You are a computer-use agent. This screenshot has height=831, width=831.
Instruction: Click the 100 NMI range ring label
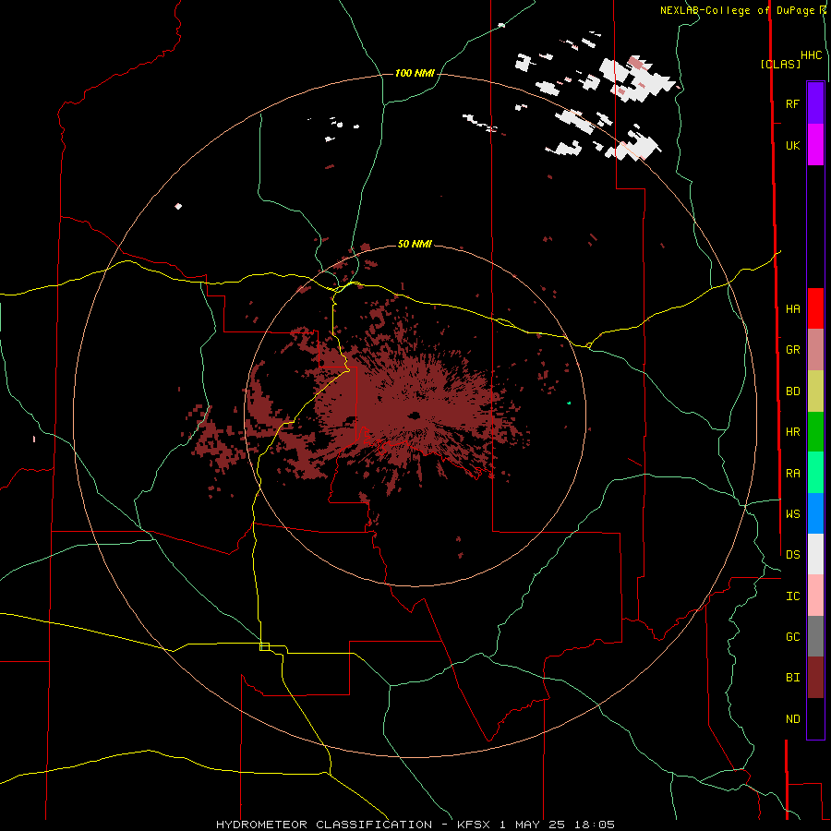click(415, 73)
